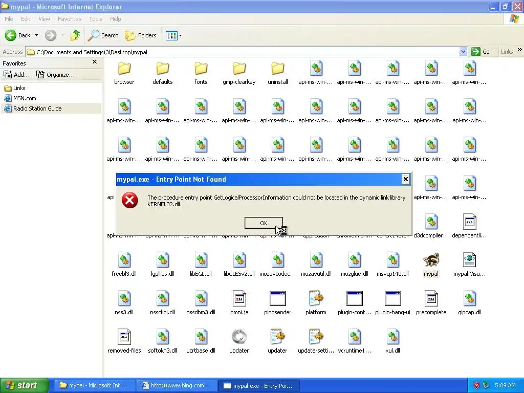Image resolution: width=524 pixels, height=393 pixels.
Task: Click the Windows start button
Action: click(25, 385)
